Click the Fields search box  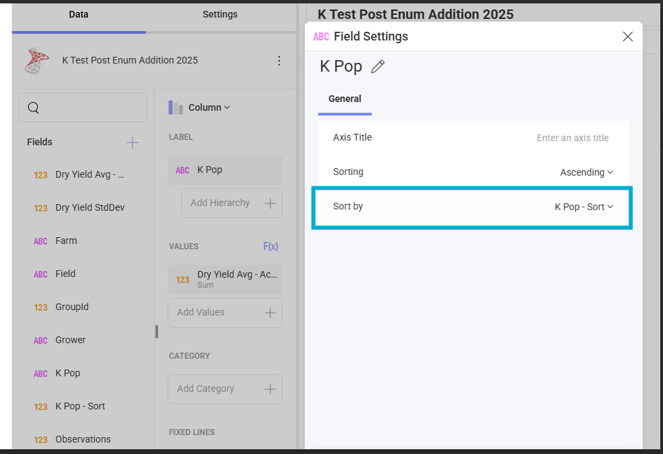pyautogui.click(x=83, y=107)
